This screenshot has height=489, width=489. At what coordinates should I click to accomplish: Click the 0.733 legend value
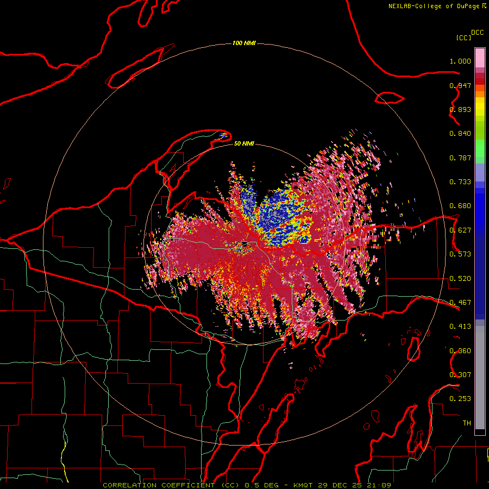(x=460, y=182)
